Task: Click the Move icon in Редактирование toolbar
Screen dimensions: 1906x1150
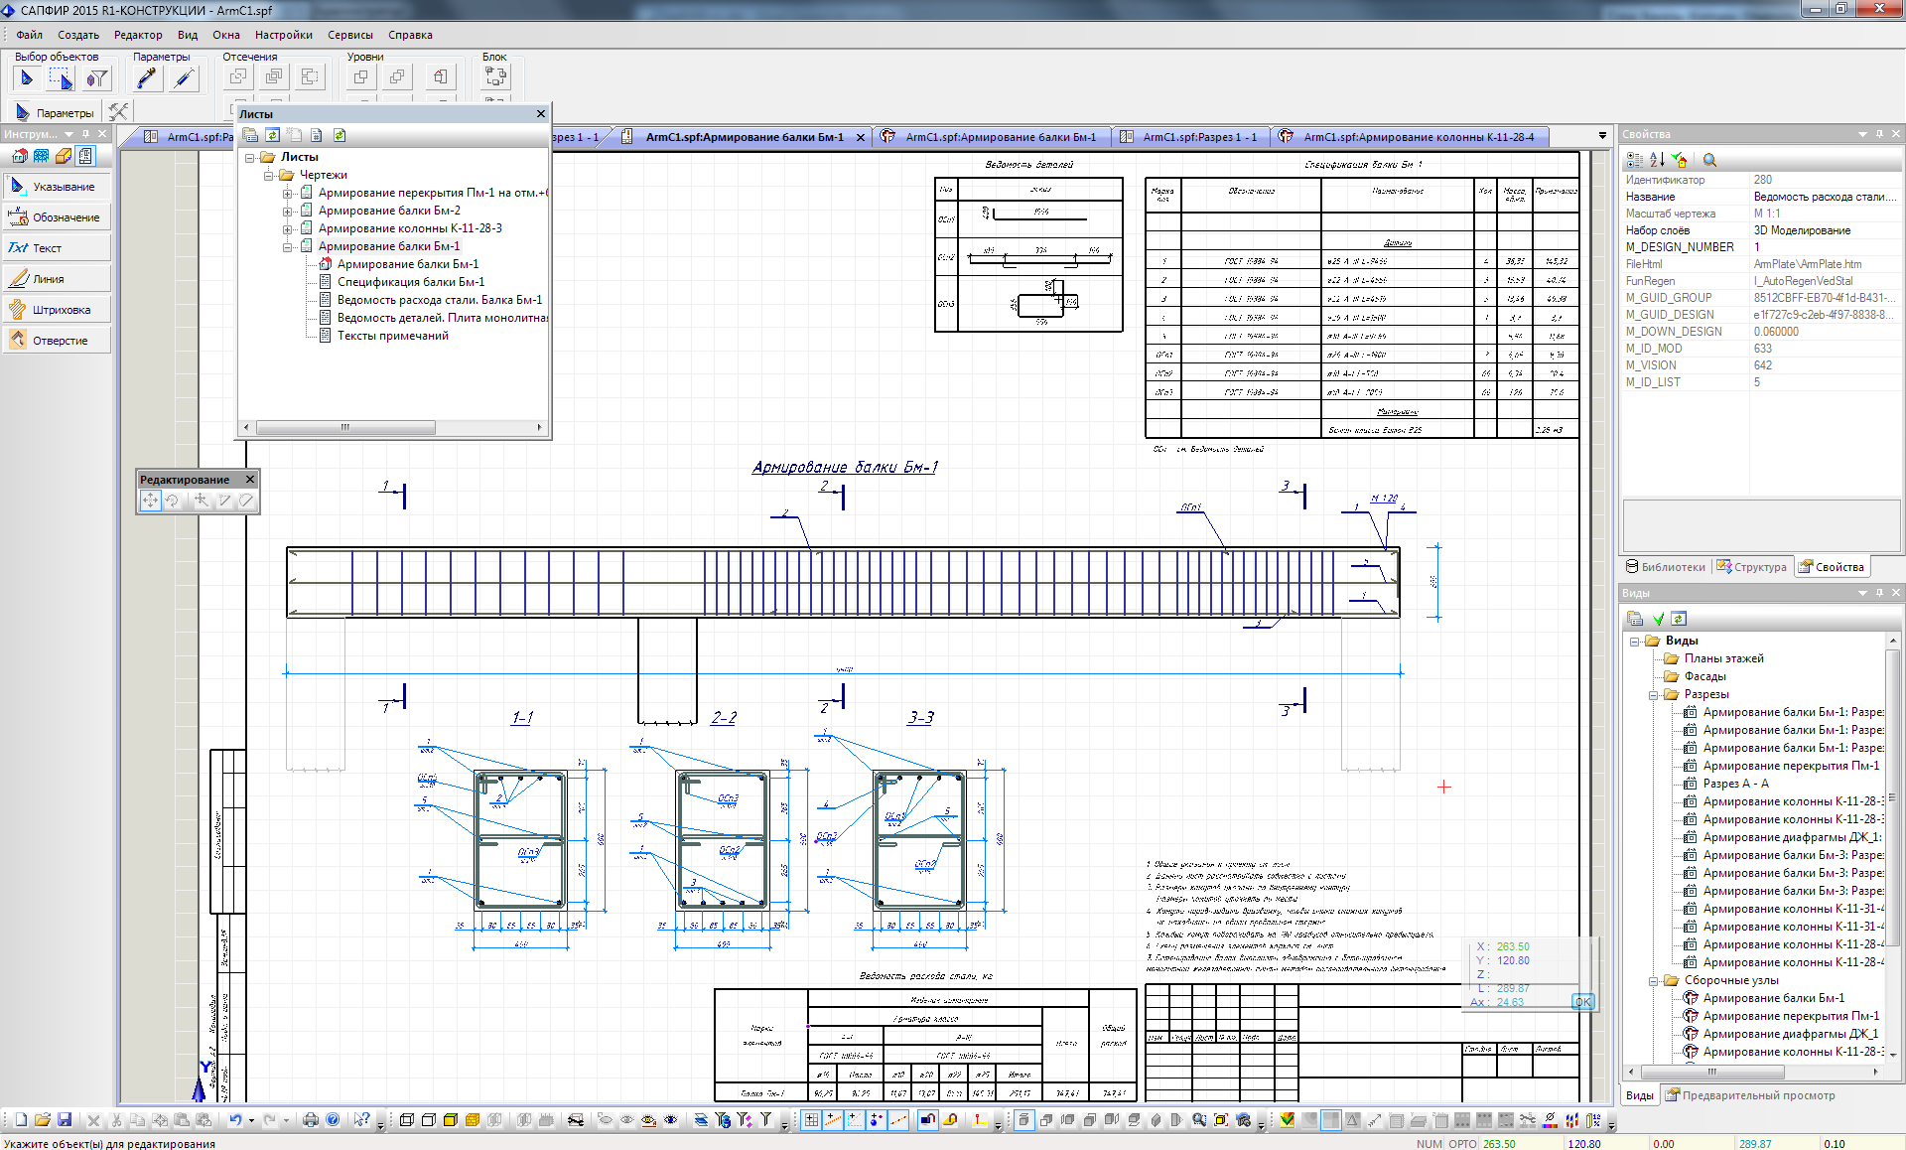Action: point(150,501)
